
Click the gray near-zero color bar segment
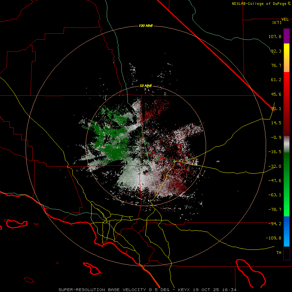[286, 144]
